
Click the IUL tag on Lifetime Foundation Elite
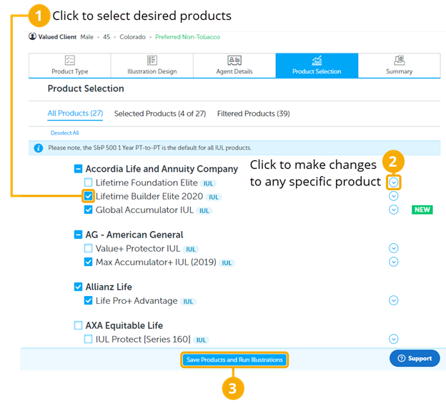208,184
